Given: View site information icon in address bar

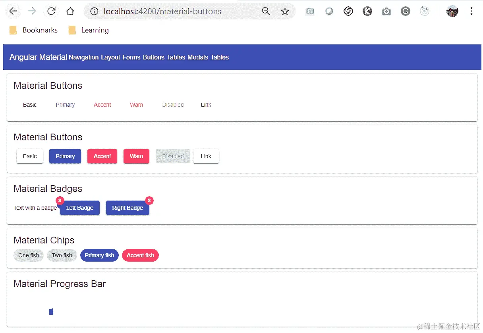Looking at the screenshot, I should [x=94, y=11].
